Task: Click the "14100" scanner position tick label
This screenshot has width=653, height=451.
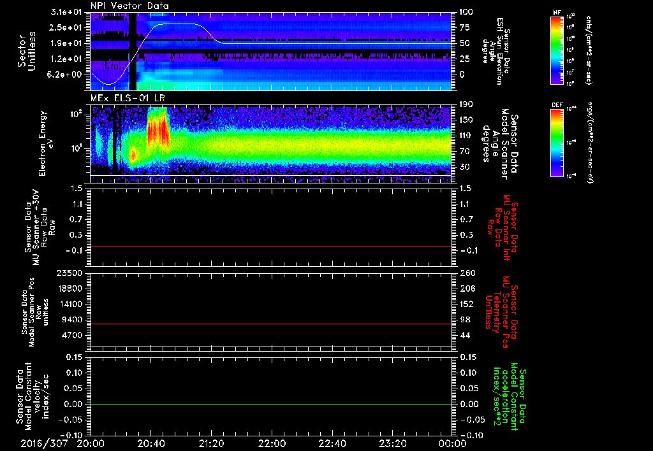Action: pos(70,304)
